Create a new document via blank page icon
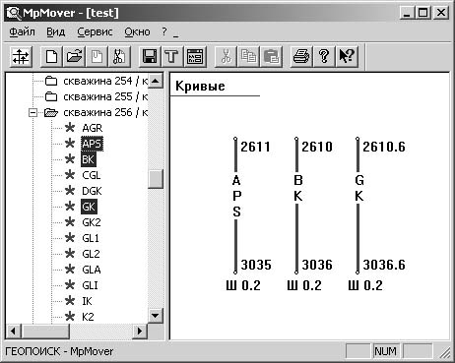This screenshot has width=455, height=363. (x=51, y=57)
